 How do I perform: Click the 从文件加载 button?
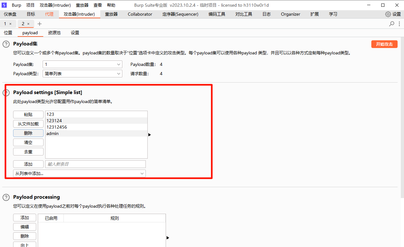pyautogui.click(x=28, y=124)
